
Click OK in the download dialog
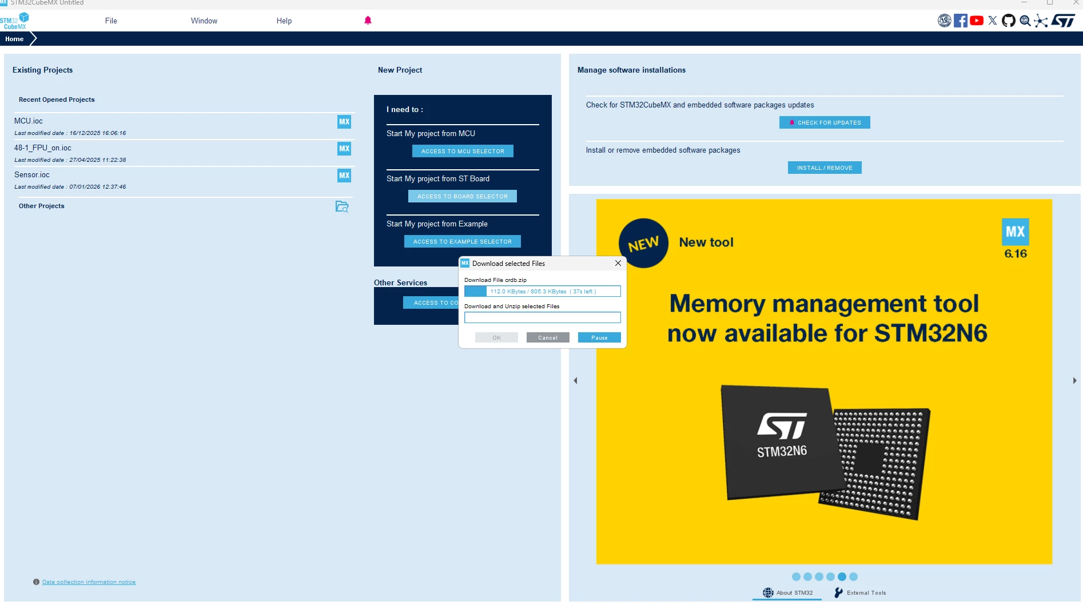tap(496, 337)
